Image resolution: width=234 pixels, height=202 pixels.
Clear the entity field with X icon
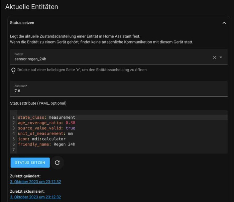click(215, 58)
